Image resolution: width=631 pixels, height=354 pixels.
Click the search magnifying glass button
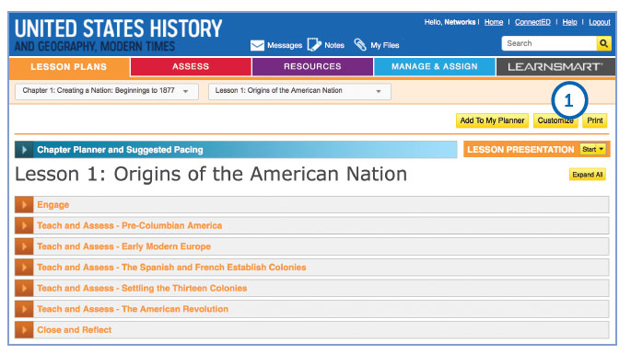(x=603, y=43)
